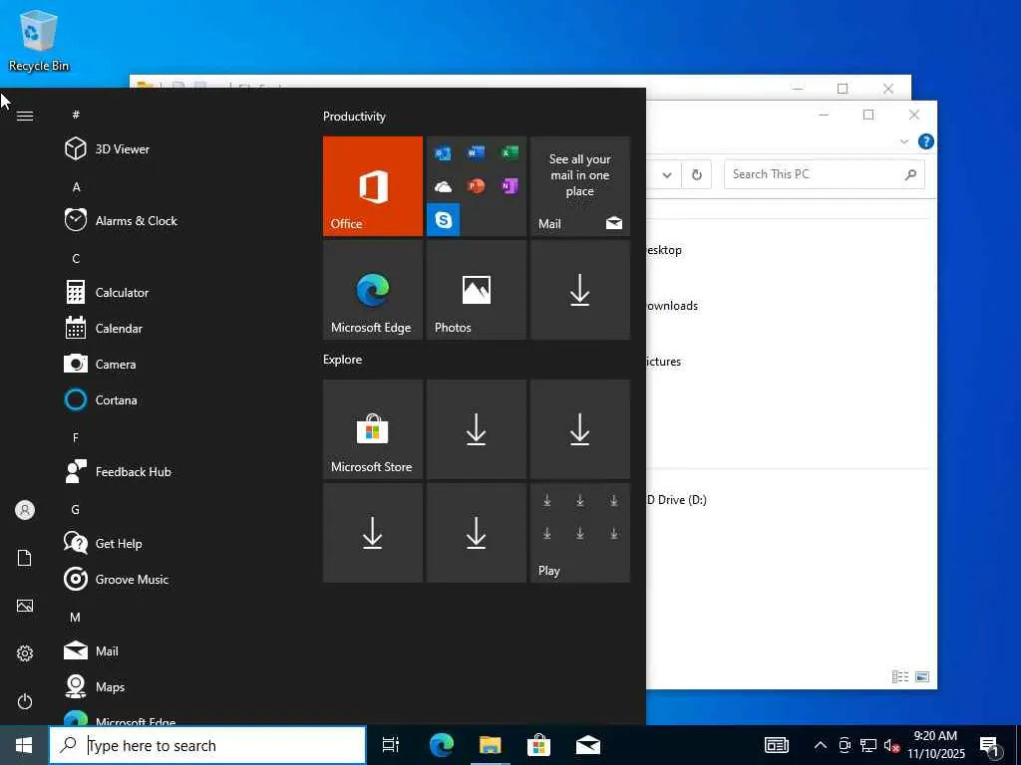This screenshot has height=765, width=1021.
Task: Click the # section header
Action: pyautogui.click(x=76, y=115)
